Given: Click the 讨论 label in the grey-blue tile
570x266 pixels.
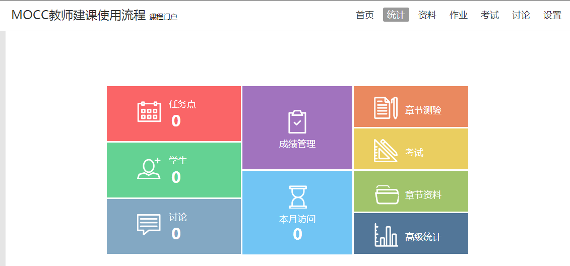Looking at the screenshot, I should [x=178, y=217].
